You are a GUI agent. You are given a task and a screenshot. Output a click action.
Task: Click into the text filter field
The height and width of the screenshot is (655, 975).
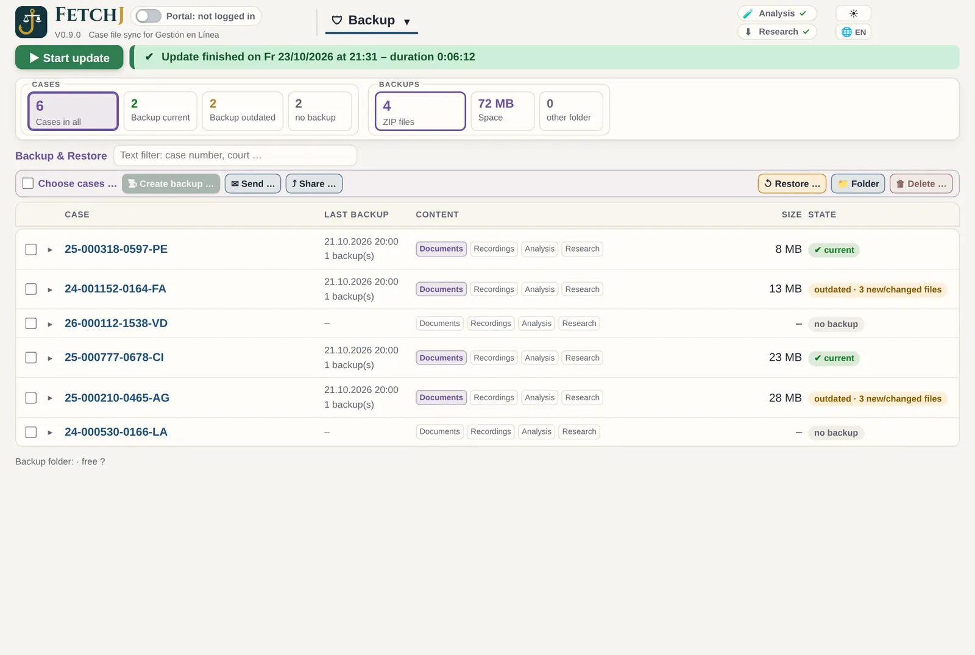235,155
